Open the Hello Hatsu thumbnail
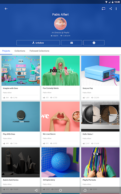The width and height of the screenshot is (121, 194). point(100,116)
